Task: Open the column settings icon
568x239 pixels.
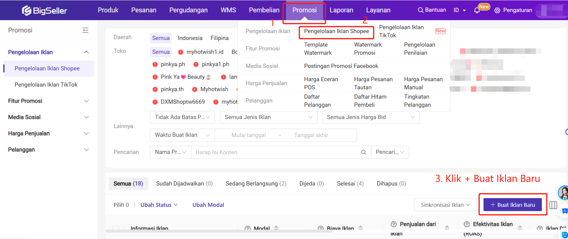Action: [x=553, y=205]
